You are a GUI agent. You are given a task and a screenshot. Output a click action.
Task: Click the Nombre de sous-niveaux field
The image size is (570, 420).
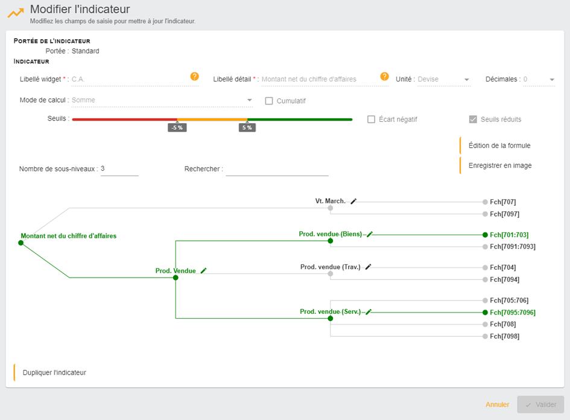pos(119,169)
